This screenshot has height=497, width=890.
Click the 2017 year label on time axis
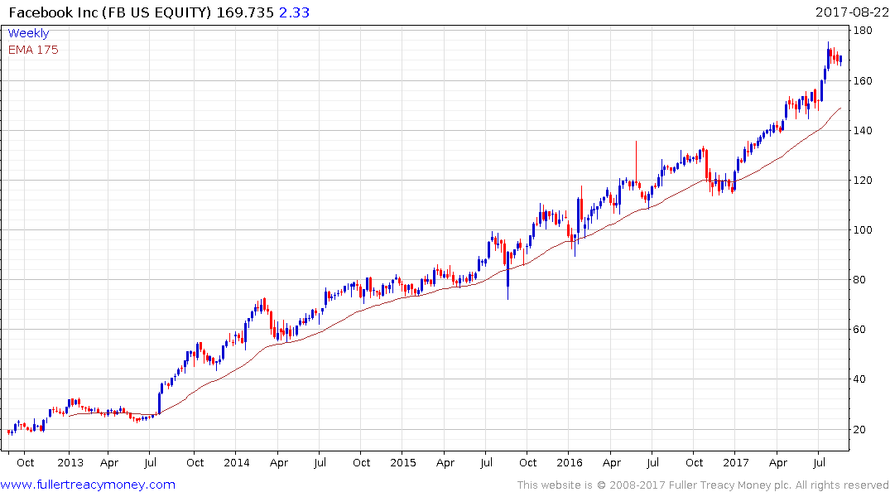(736, 463)
